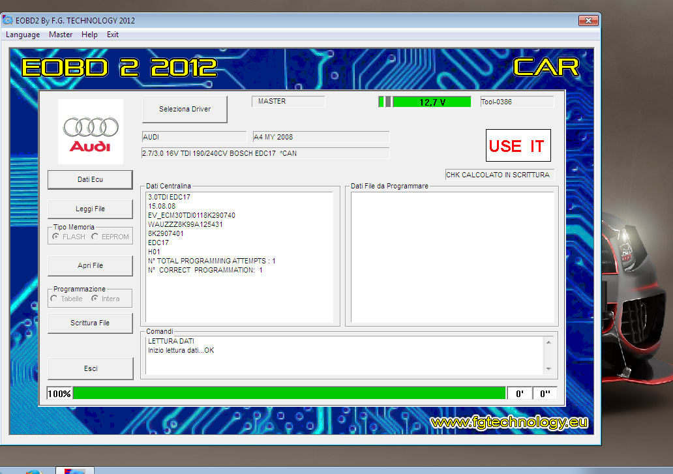The width and height of the screenshot is (673, 474).
Task: Click the Tool-0386 field
Action: (517, 102)
